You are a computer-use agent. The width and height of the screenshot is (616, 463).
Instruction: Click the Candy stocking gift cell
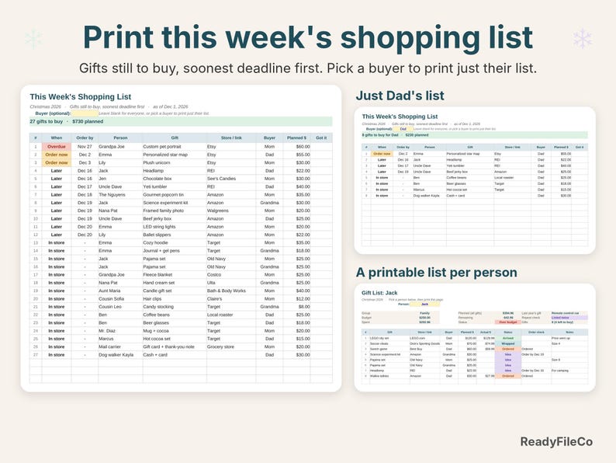tap(175, 307)
